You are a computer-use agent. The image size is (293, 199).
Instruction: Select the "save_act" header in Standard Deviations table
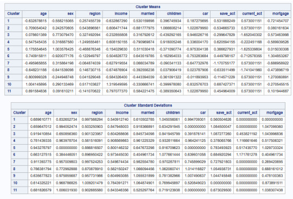click(224, 113)
